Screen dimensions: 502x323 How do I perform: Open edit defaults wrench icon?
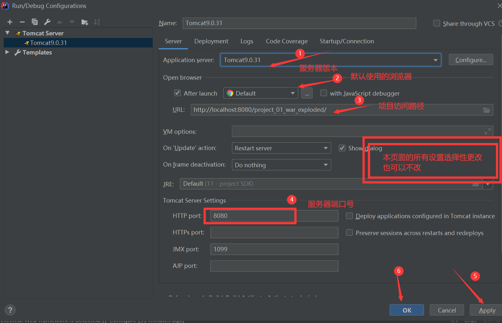coord(47,22)
